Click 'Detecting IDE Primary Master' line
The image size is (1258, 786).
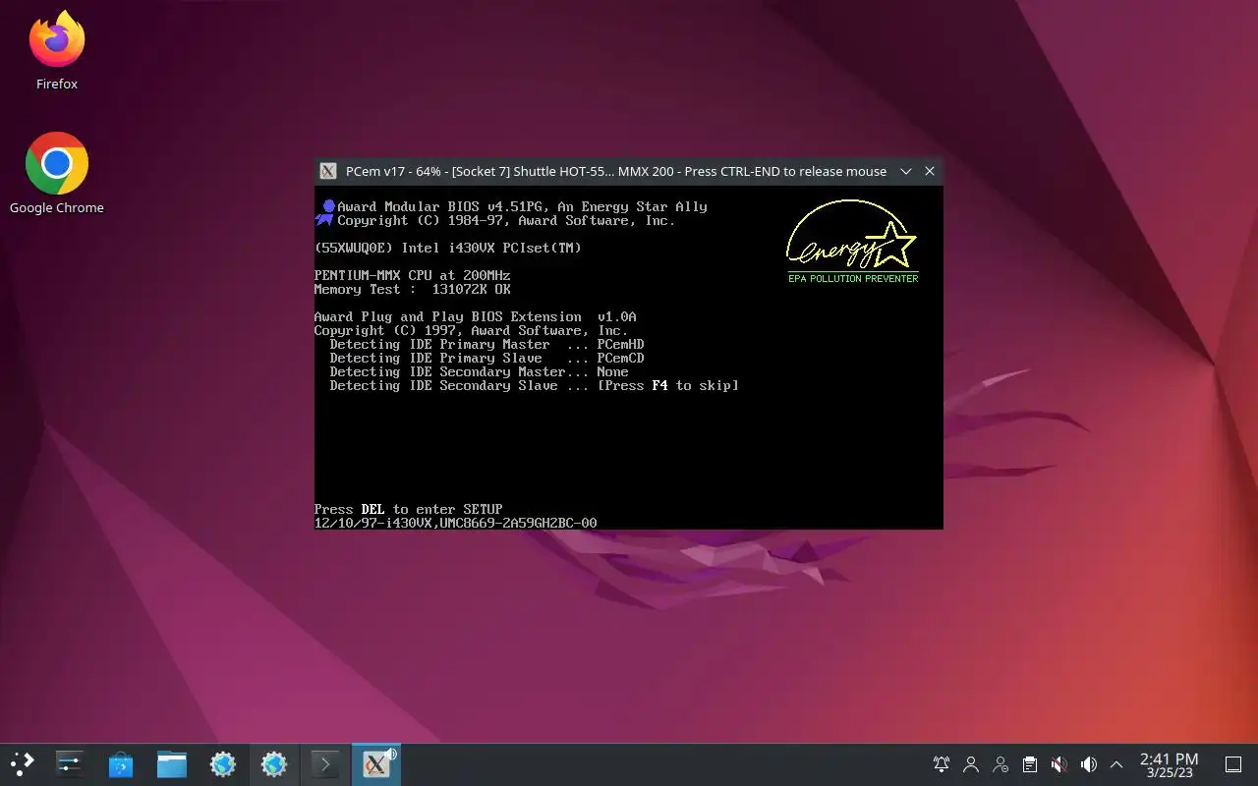[487, 344]
